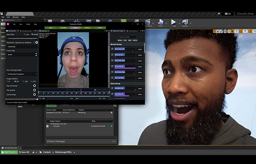Toggle Flip Horizontal
Viewport: 256px width, 164px height.
pyautogui.click(x=34, y=86)
